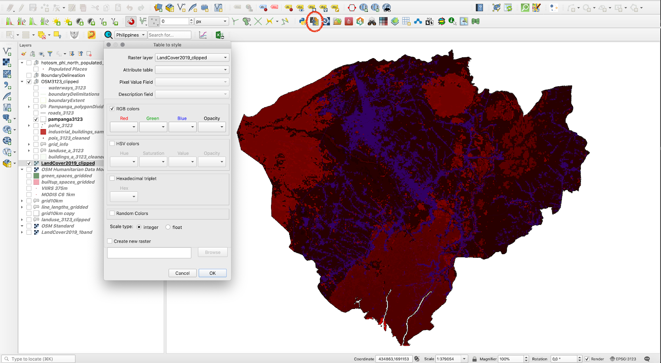Click the binoculars plugin icon
The width and height of the screenshot is (661, 363).
click(x=372, y=21)
